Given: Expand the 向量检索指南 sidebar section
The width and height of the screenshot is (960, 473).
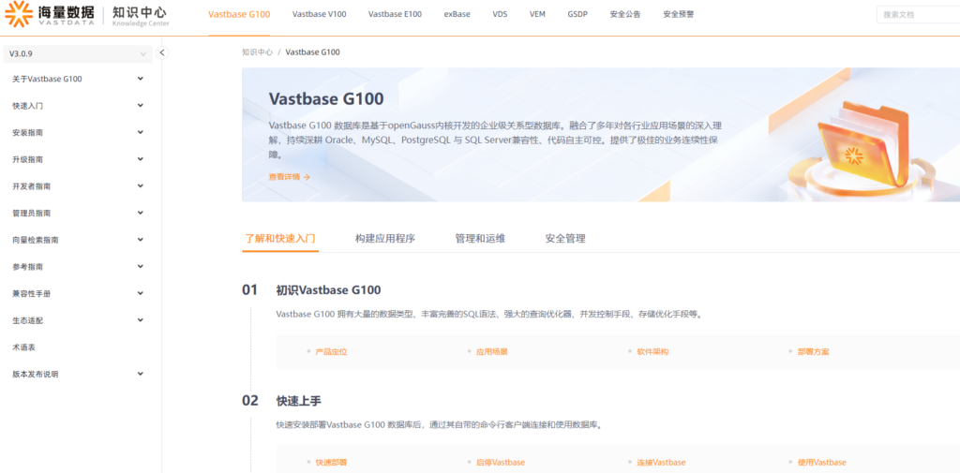Looking at the screenshot, I should [78, 241].
